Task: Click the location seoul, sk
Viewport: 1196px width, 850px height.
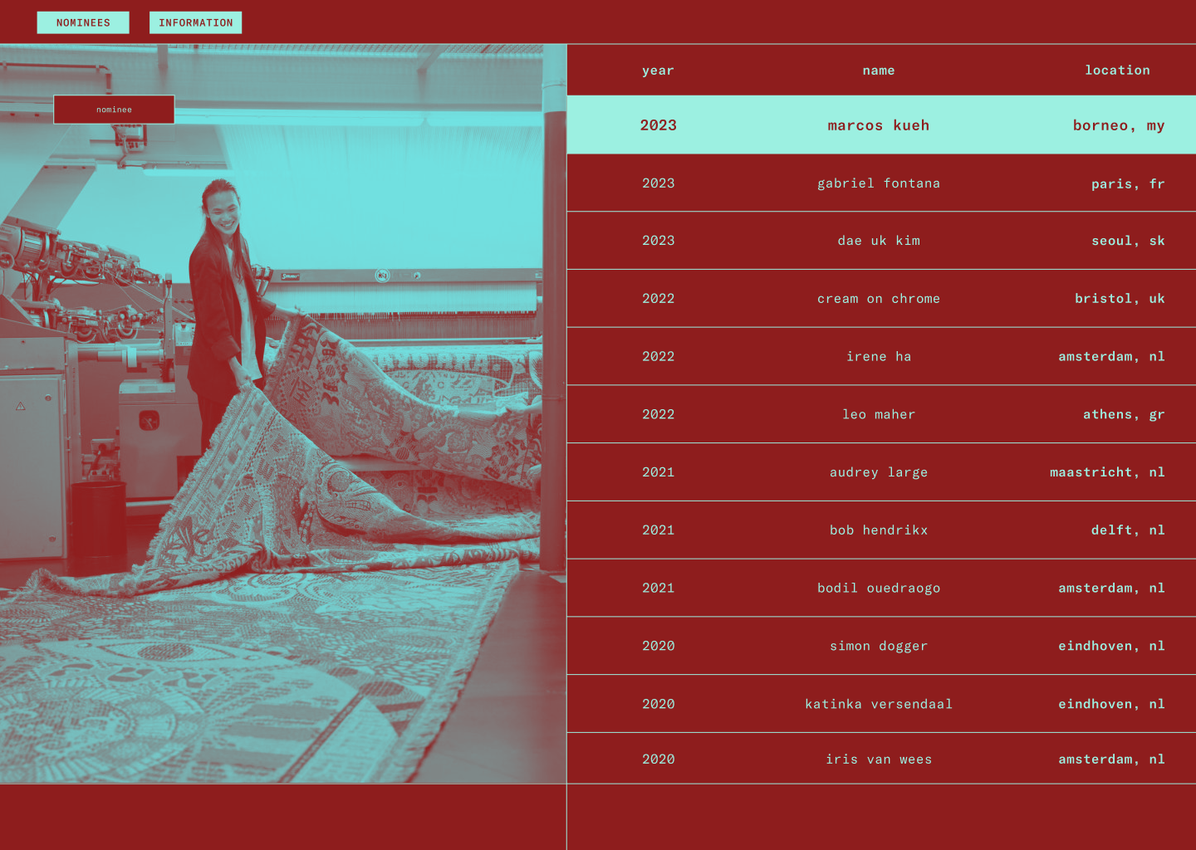Action: tap(1128, 241)
